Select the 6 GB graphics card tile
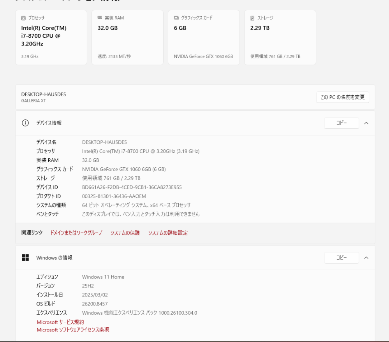 pyautogui.click(x=204, y=37)
